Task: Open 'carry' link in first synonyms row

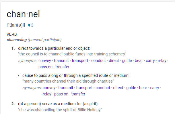Action: [x=150, y=61]
